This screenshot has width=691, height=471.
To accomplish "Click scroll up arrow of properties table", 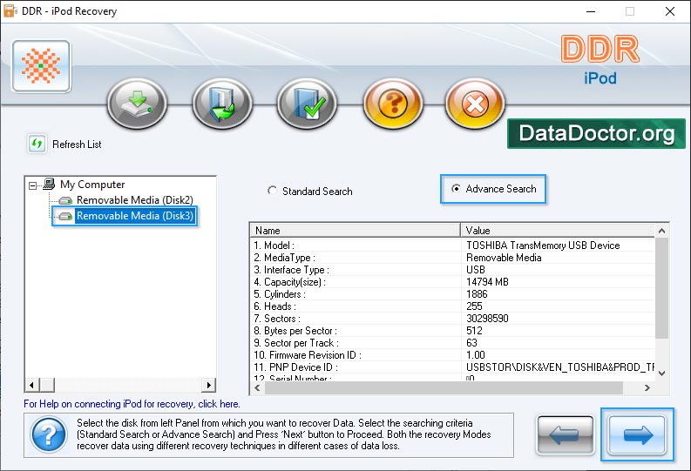I will click(x=661, y=231).
